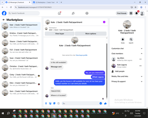The image size is (148, 118).
Task: Open the emoji picker in message box
Action: click(x=101, y=103)
